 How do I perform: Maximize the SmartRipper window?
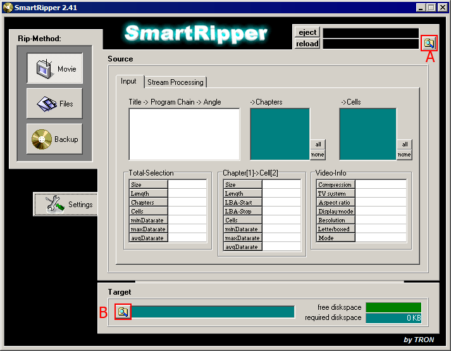pos(431,8)
